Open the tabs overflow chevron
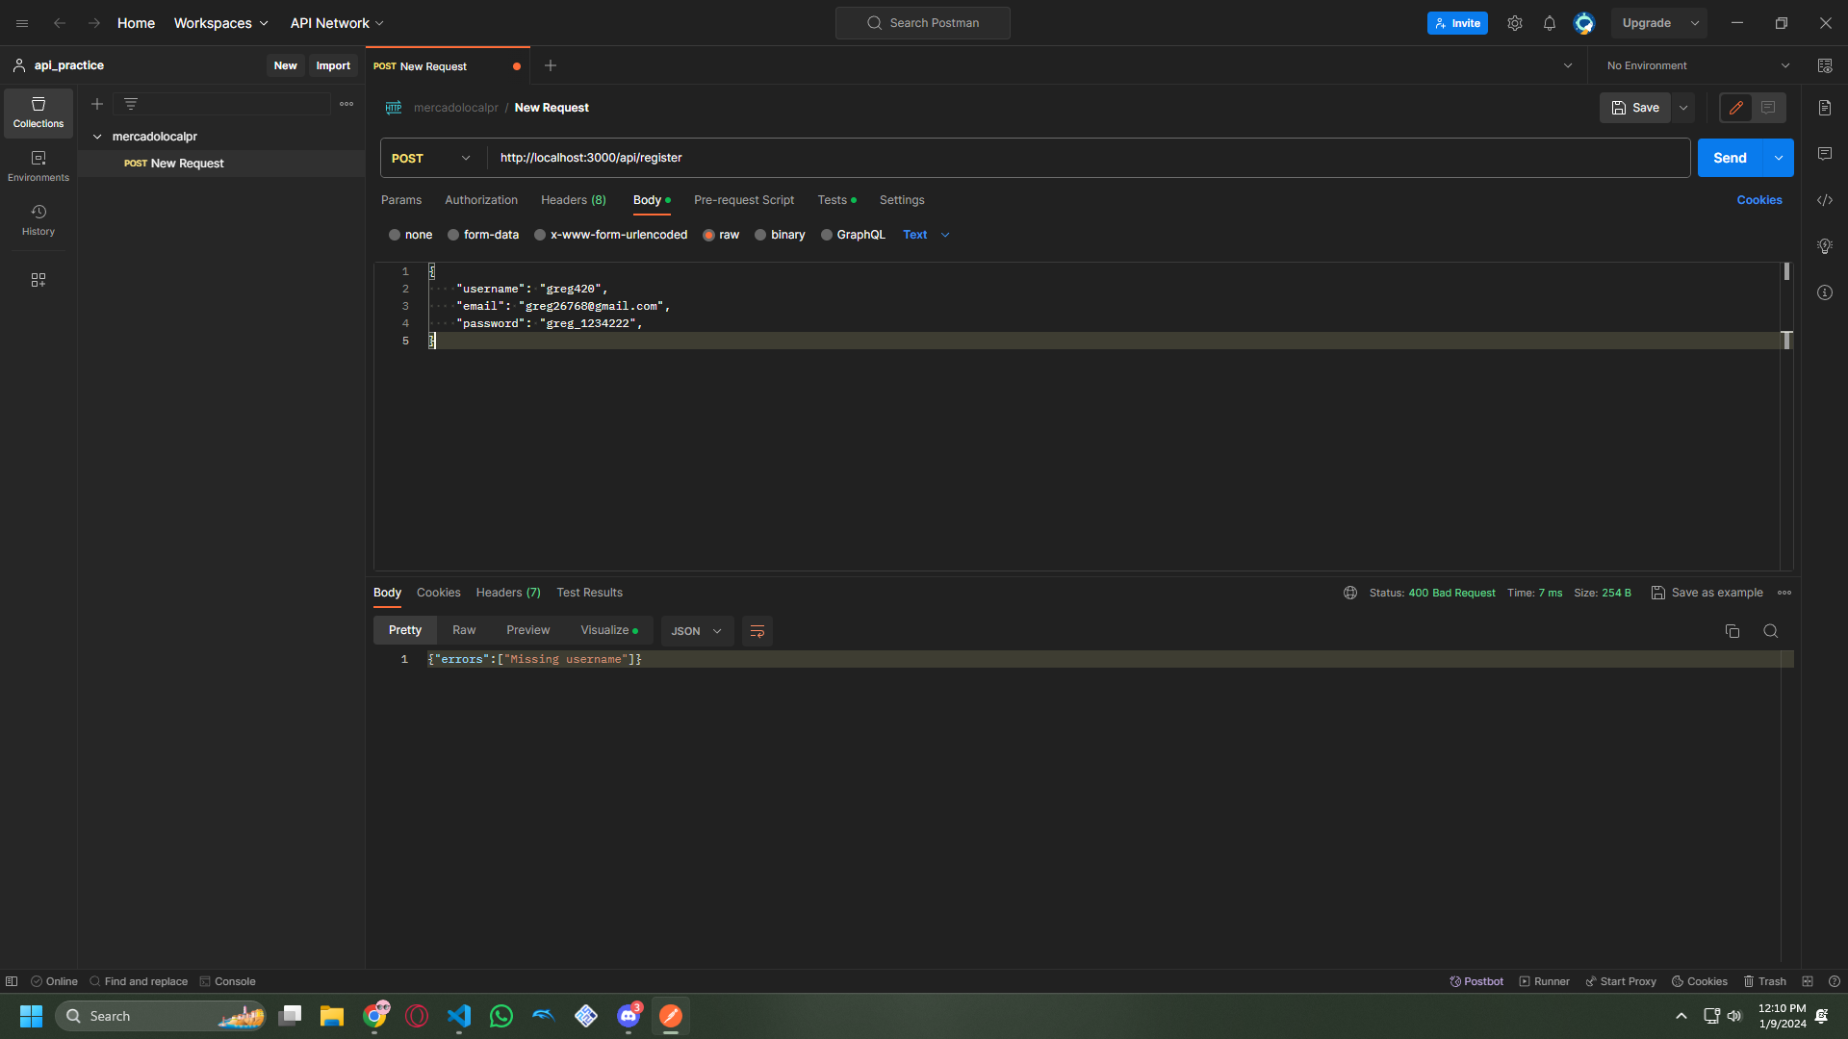The image size is (1848, 1039). click(1568, 65)
